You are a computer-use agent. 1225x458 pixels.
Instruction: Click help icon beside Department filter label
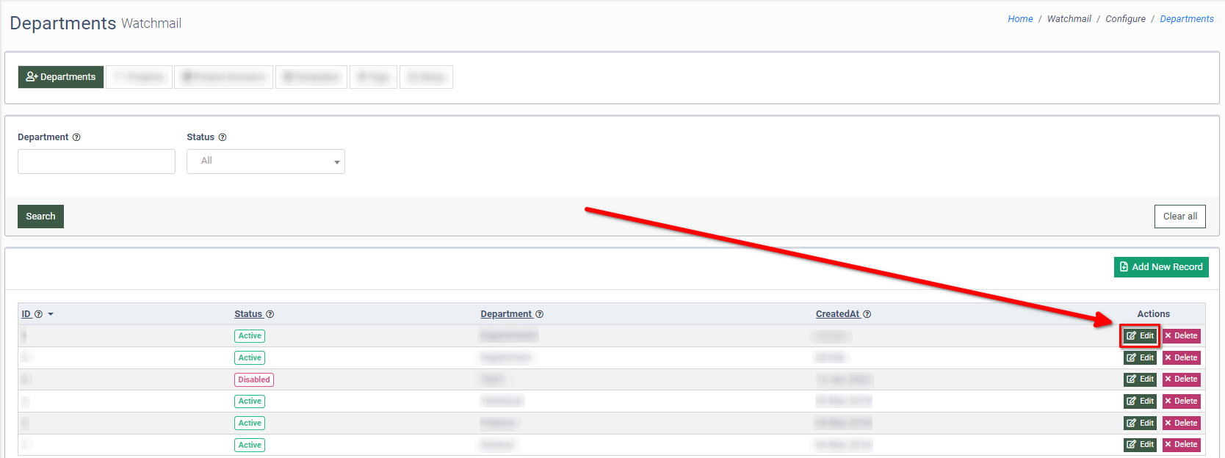tap(76, 137)
